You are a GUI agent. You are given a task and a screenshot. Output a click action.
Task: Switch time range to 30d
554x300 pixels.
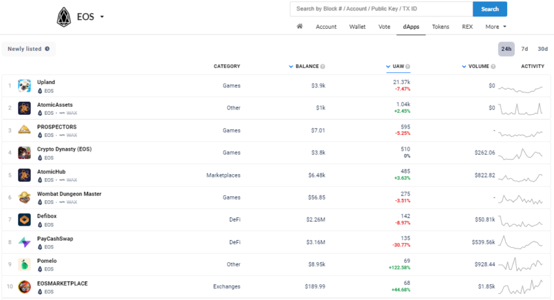(542, 49)
